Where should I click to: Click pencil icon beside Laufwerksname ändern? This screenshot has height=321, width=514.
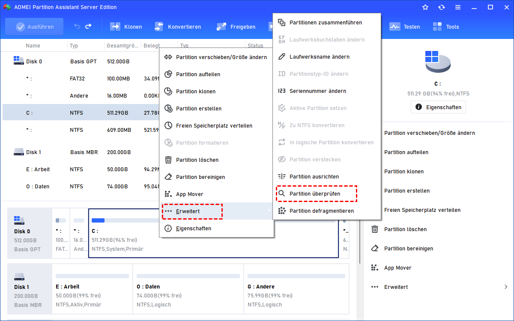click(x=281, y=56)
